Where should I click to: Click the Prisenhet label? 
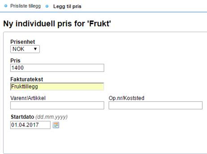[x=23, y=42]
